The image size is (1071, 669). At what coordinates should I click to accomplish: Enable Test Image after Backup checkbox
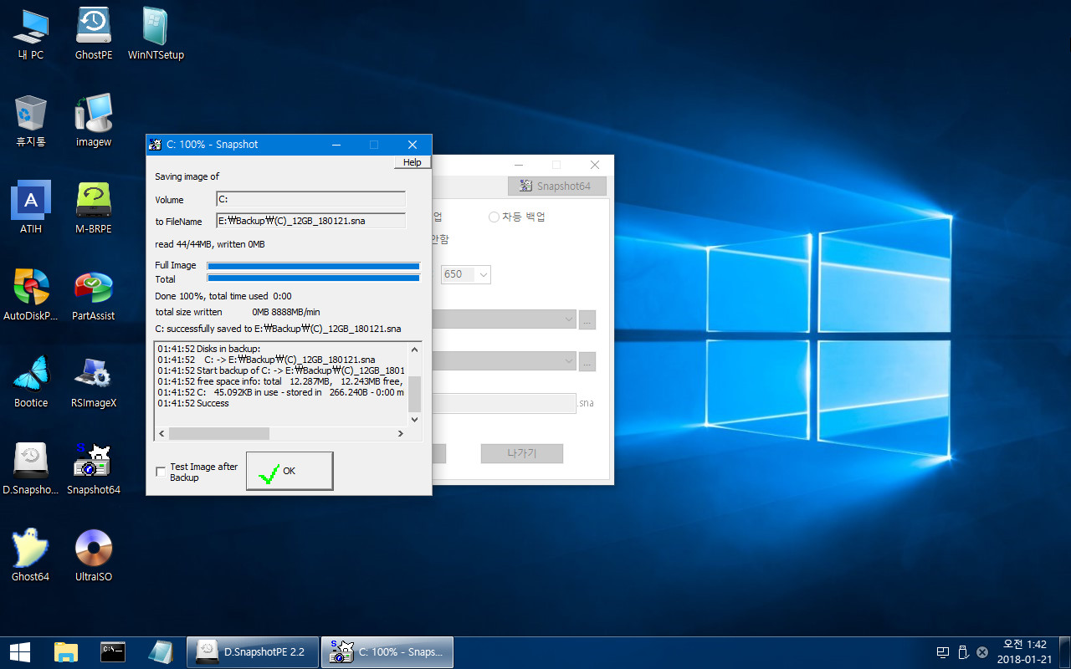[161, 472]
